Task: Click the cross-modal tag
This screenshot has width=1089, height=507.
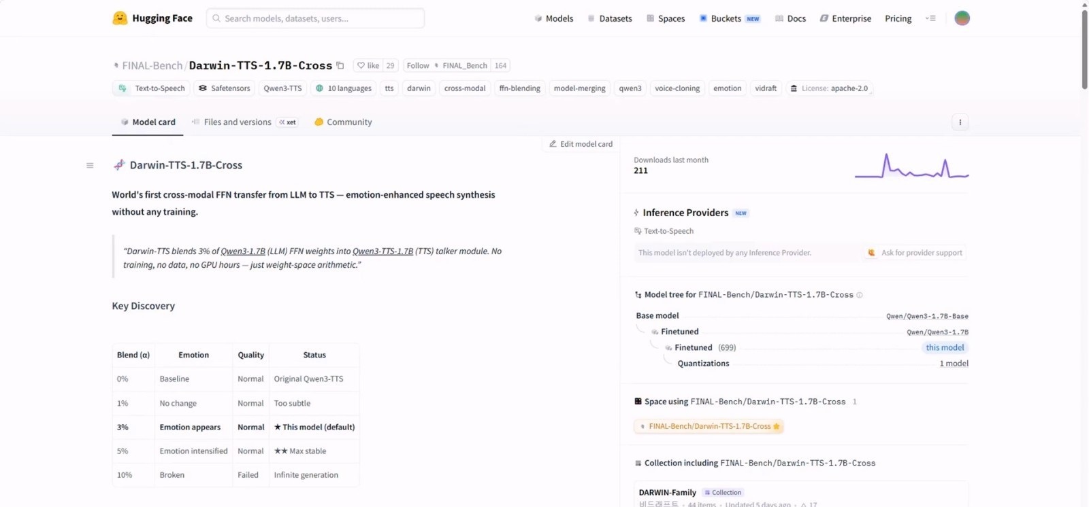Action: point(465,88)
